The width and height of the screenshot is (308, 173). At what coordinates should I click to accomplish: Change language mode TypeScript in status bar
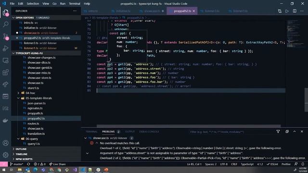pyautogui.click(x=247, y=164)
